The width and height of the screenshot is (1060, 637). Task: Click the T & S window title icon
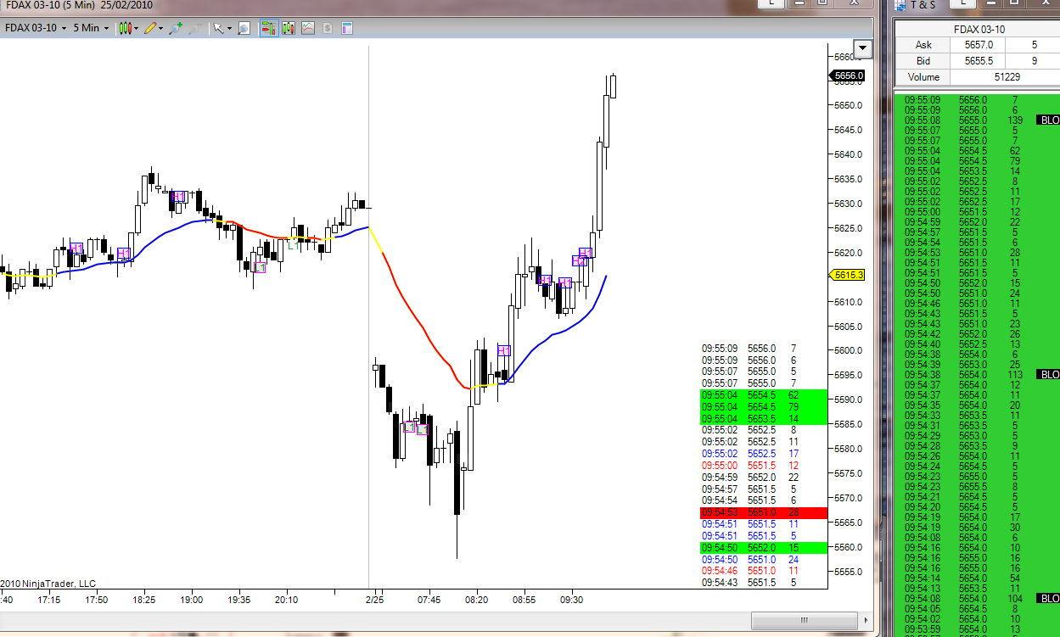[900, 4]
